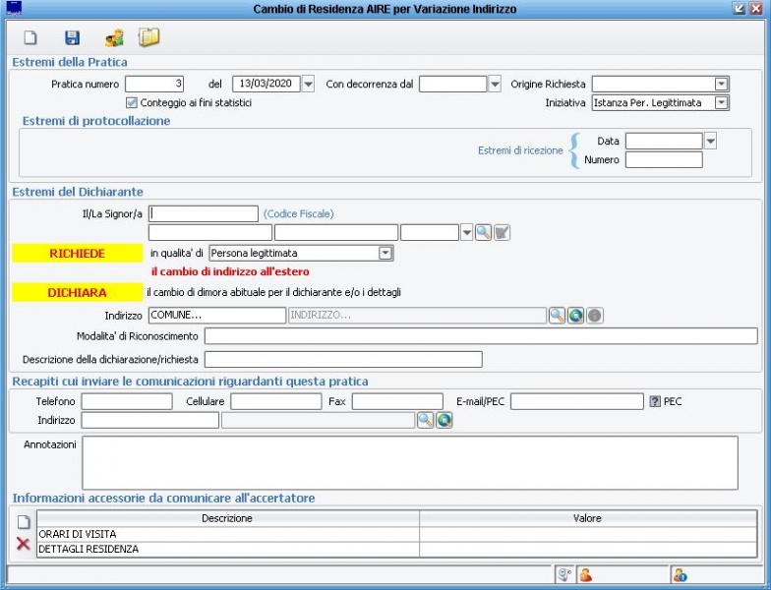Click the new document toolbar icon

(30, 38)
